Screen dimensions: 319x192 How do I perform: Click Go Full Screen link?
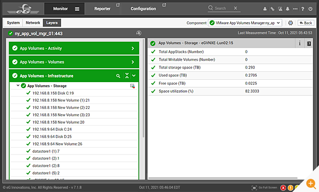268,187
